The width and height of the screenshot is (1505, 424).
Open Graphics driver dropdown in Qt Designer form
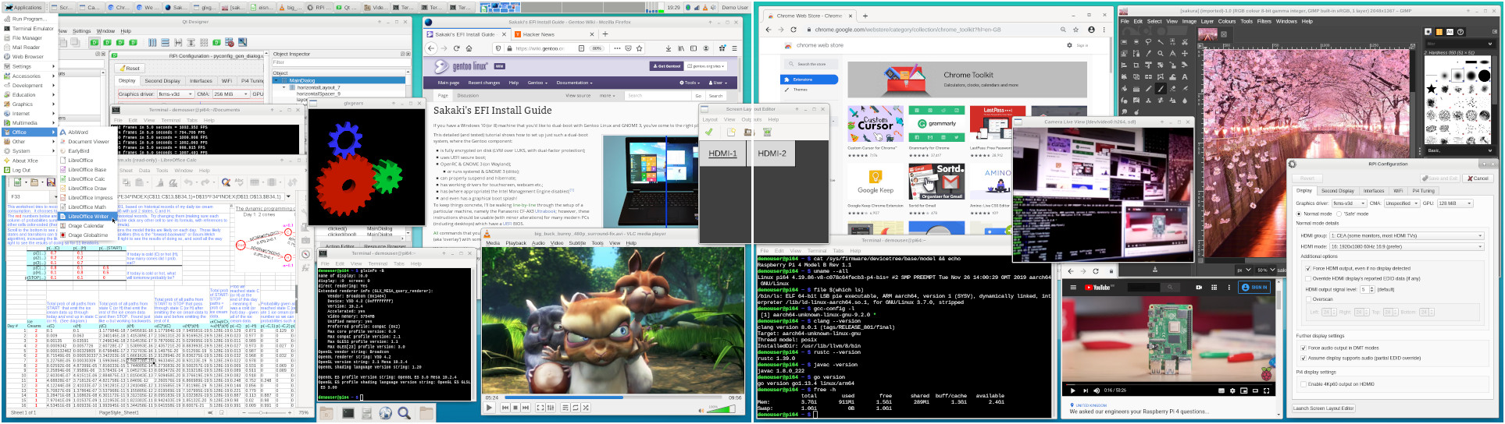(176, 94)
